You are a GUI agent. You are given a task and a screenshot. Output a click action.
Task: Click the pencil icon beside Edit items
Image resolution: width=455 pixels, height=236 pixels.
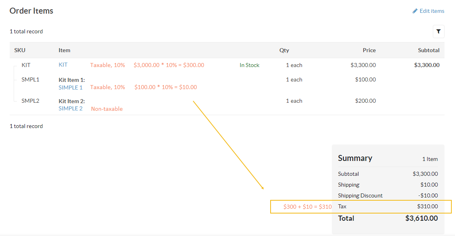click(415, 11)
